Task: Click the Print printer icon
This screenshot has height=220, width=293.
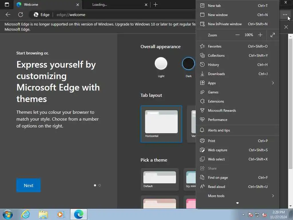Action: (x=202, y=141)
